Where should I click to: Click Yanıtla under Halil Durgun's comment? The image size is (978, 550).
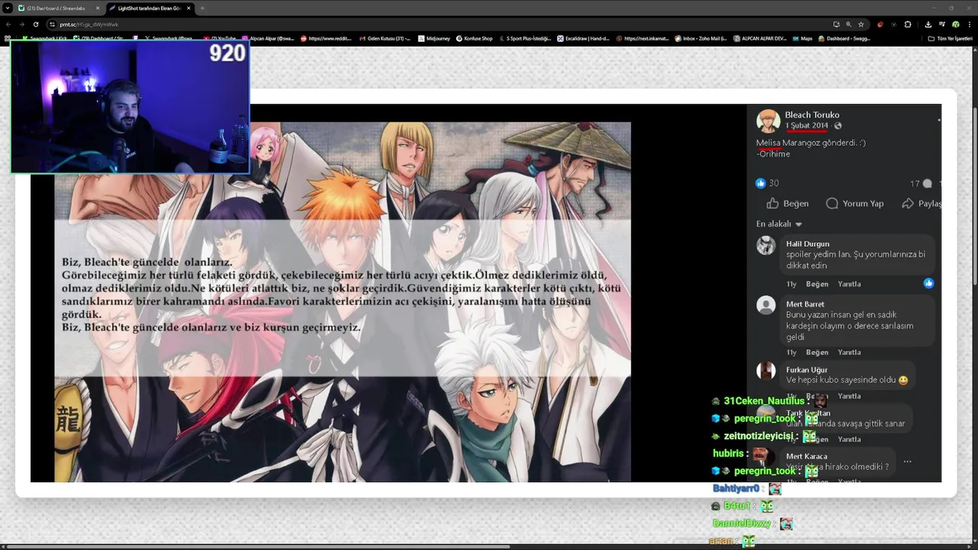click(849, 283)
